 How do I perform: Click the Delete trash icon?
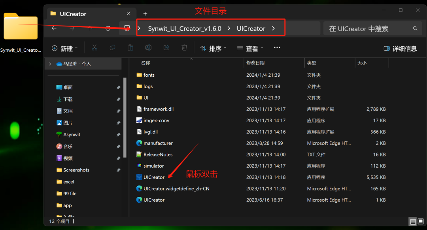coord(184,48)
